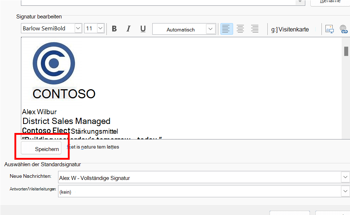This screenshot has height=215, width=350.
Task: Toggle italic formatting
Action: click(x=128, y=29)
